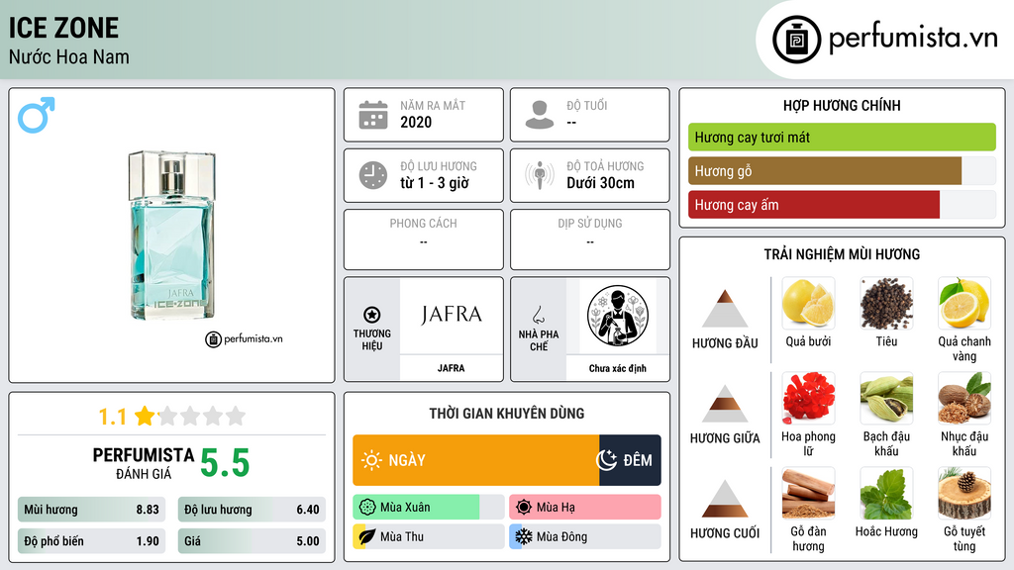The image size is (1014, 570).
Task: Click the Giá 5.00 score row
Action: (252, 541)
